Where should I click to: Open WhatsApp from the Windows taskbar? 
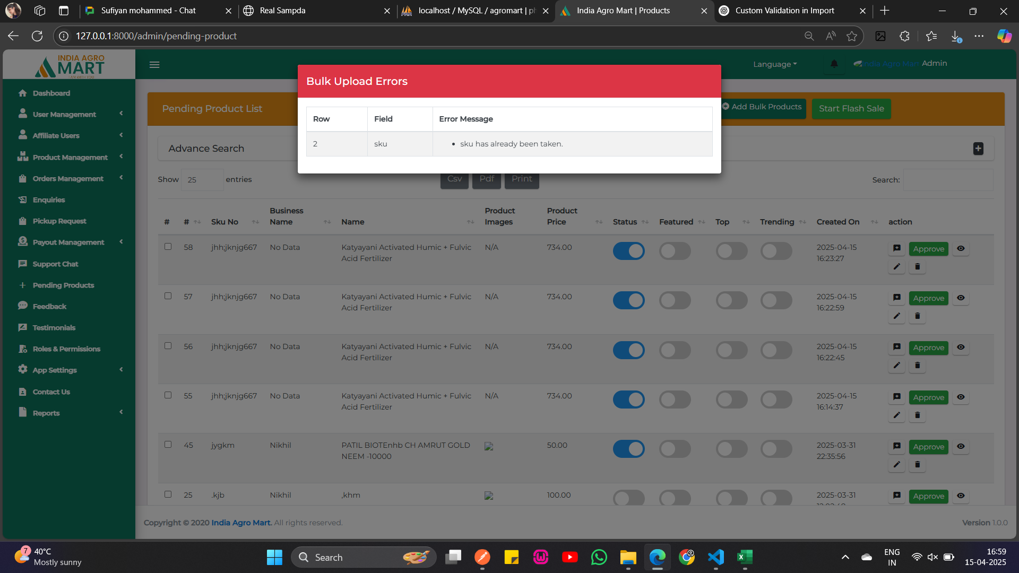pyautogui.click(x=599, y=557)
